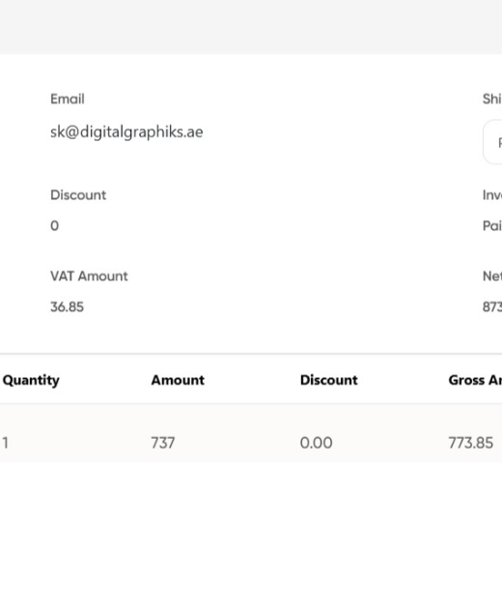
Task: Click the Discount label above the table
Action: point(78,195)
